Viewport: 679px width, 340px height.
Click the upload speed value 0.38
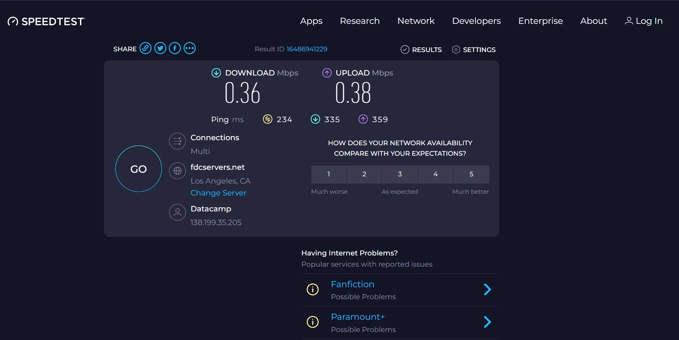point(353,93)
